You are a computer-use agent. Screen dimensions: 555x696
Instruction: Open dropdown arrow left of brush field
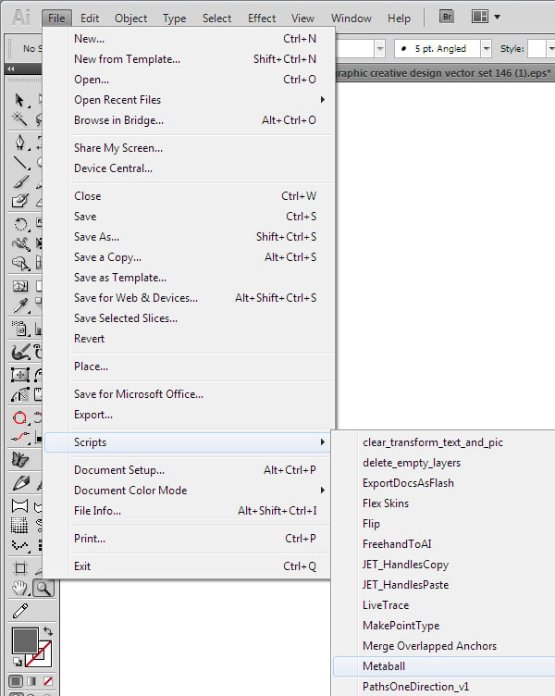[x=380, y=49]
